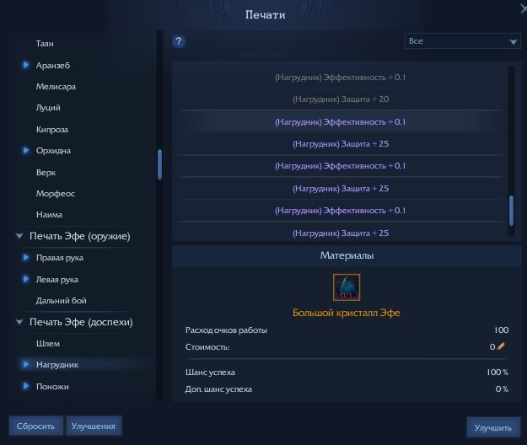
Task: Click the Большой кристалл Эфе material icon
Action: pyautogui.click(x=346, y=287)
